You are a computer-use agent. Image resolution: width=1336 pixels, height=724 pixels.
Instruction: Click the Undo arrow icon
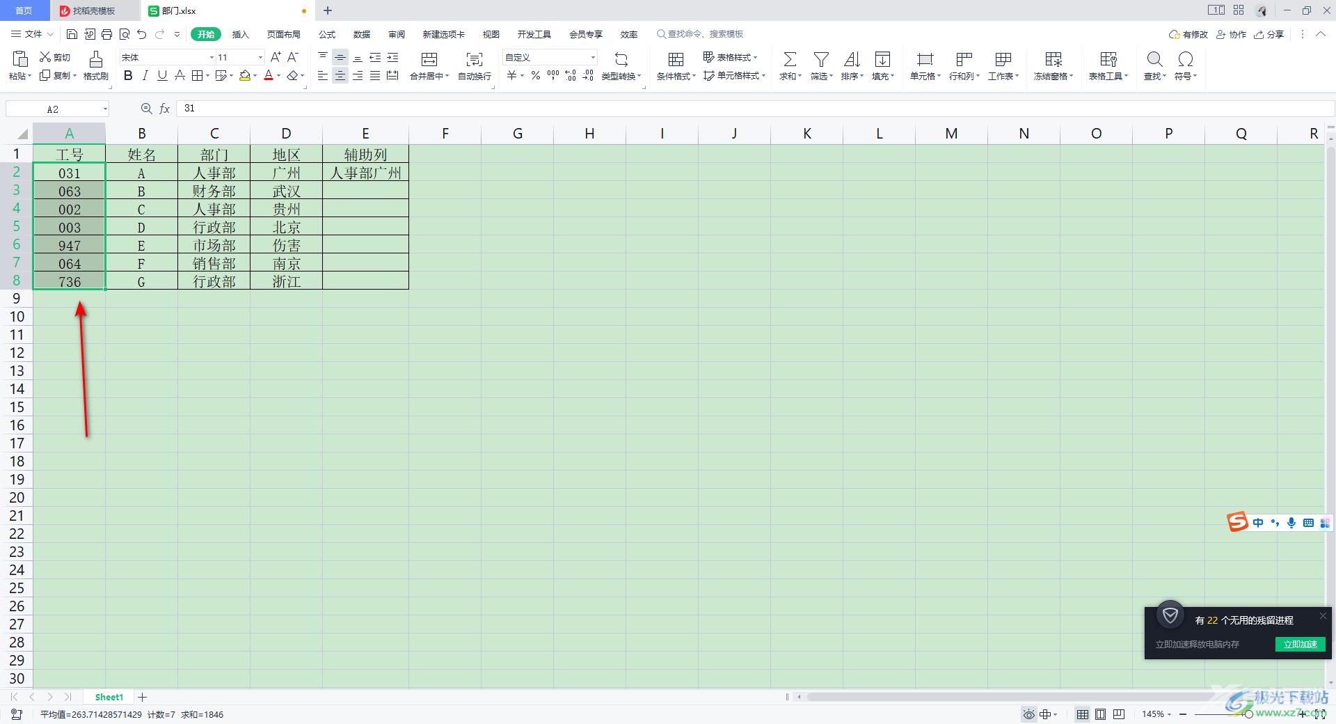pos(142,34)
